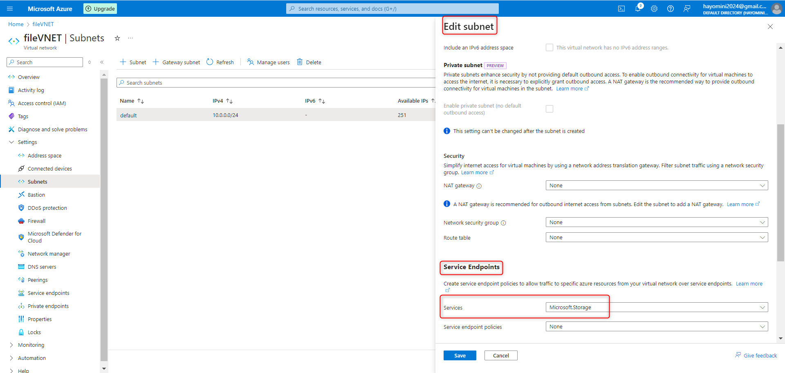
Task: Cancel editing the subnet
Action: (501, 355)
